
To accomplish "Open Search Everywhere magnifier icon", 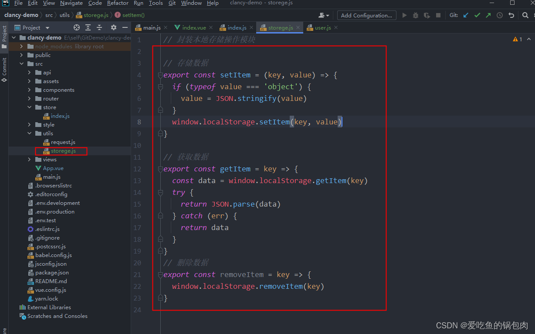I will pyautogui.click(x=525, y=15).
